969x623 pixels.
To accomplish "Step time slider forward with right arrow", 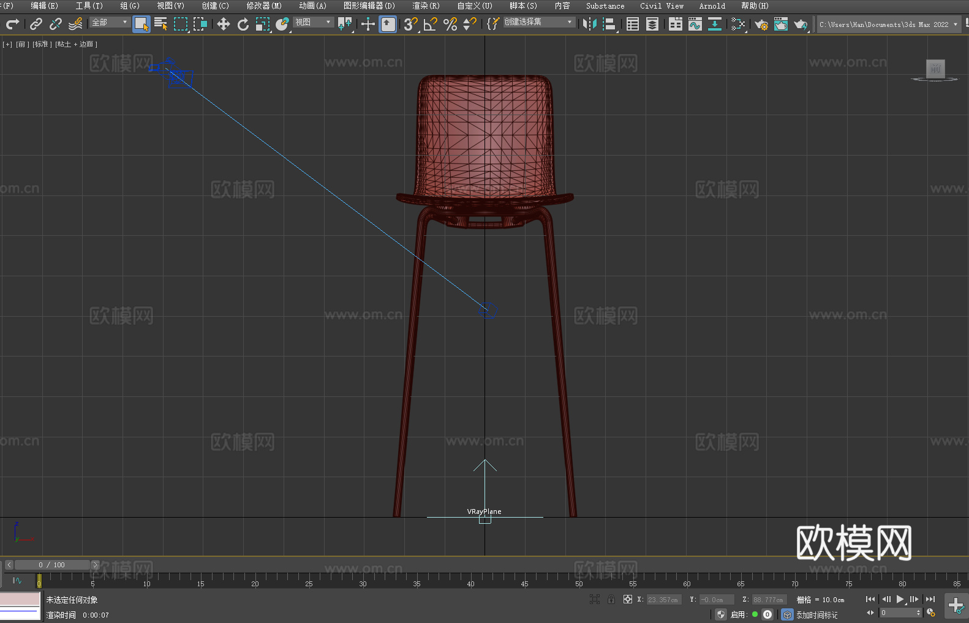I will (x=95, y=565).
